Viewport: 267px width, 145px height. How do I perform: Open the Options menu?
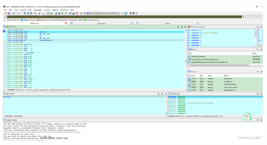(x=55, y=10)
